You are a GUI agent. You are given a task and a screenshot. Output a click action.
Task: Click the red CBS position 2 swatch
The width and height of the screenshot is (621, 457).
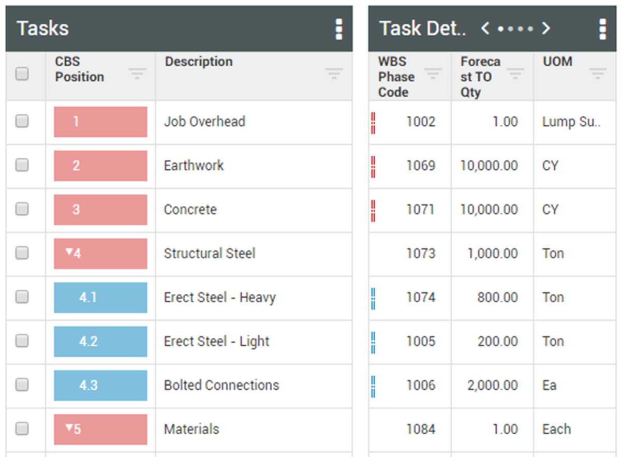click(100, 166)
